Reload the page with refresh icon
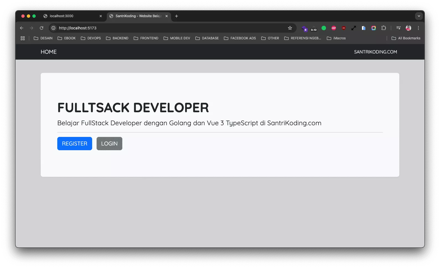The image size is (440, 268). pos(42,28)
